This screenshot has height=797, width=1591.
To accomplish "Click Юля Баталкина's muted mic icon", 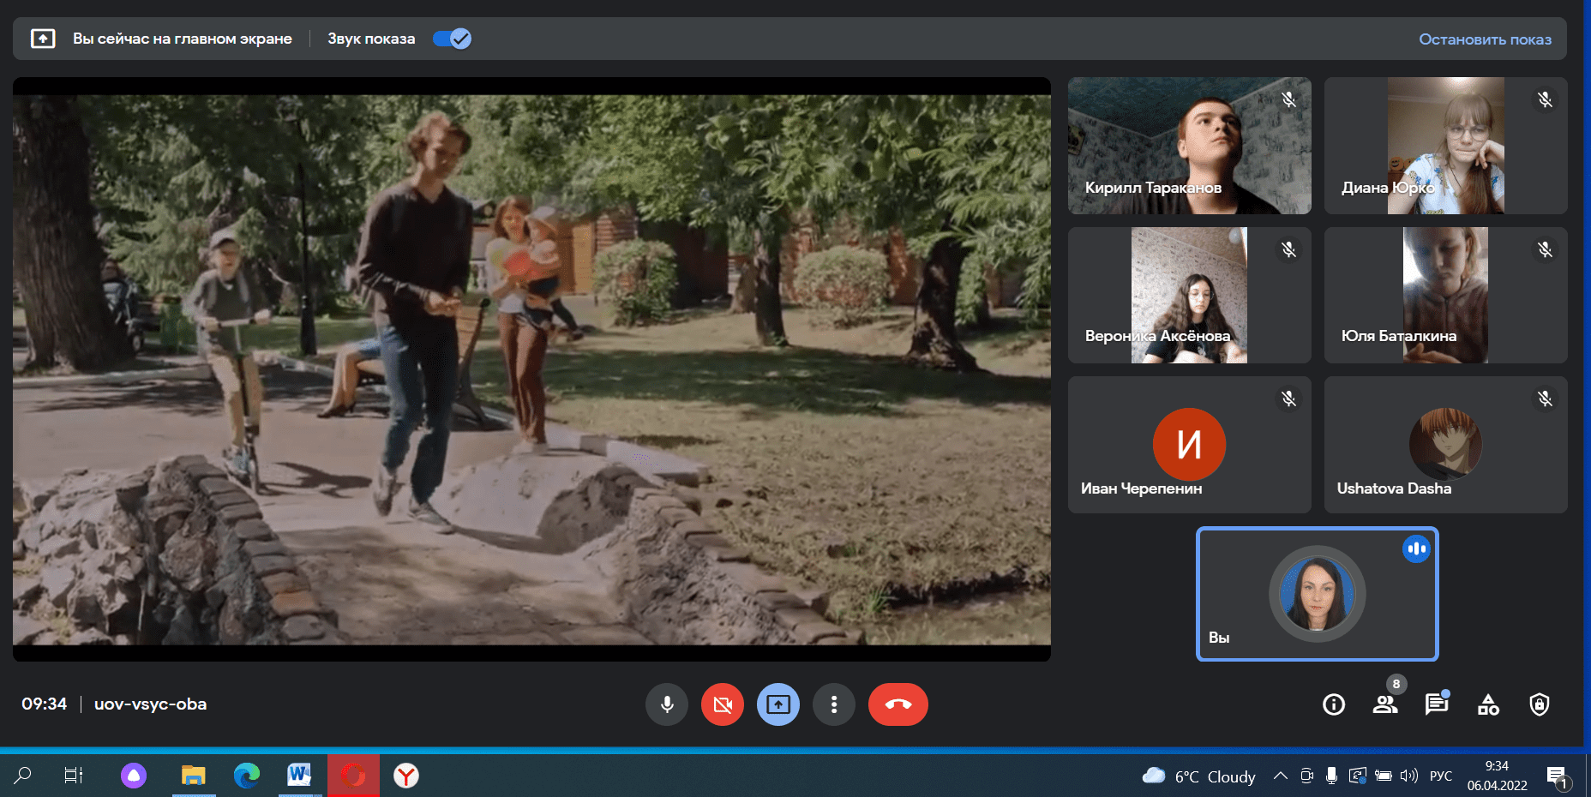I will coord(1545,249).
